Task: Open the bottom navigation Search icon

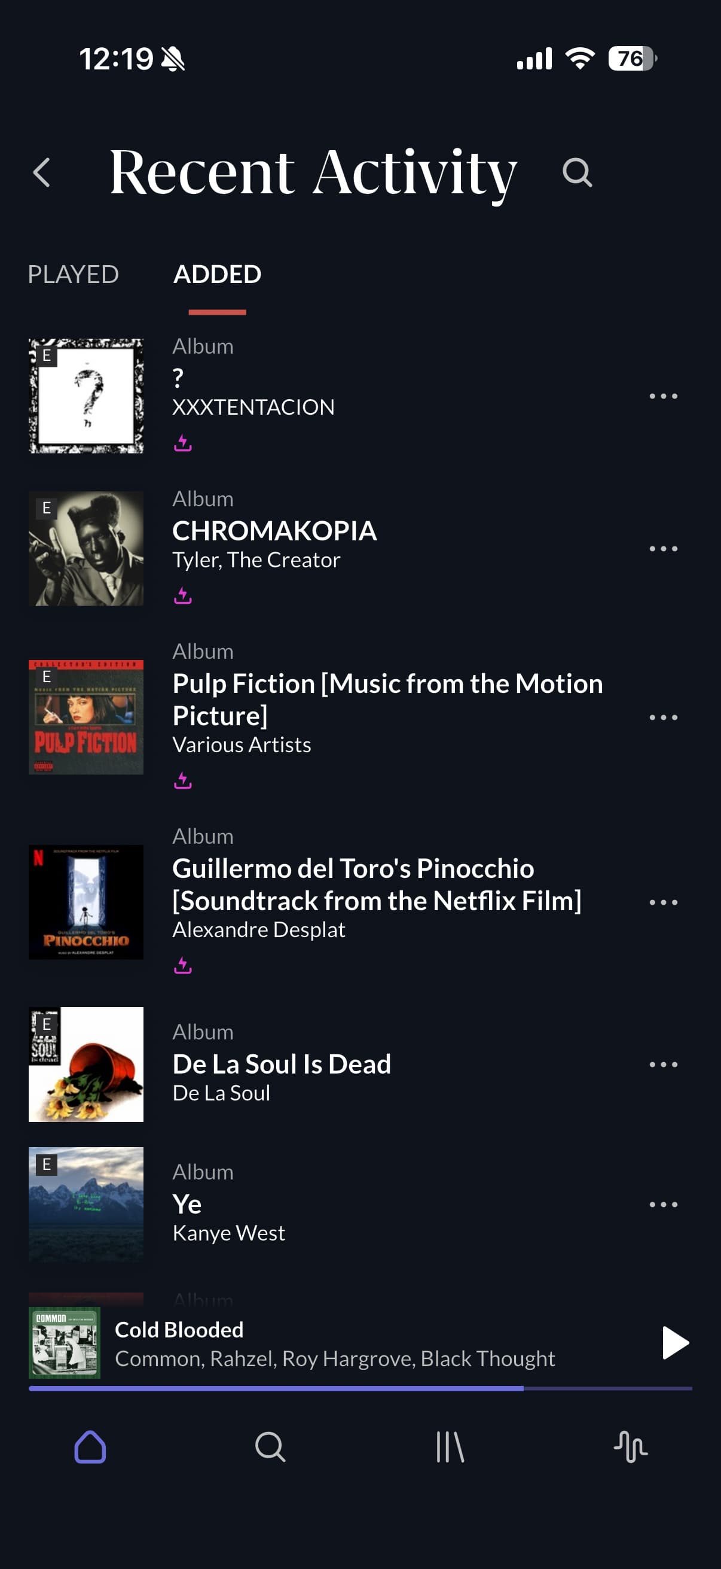Action: 270,1446
